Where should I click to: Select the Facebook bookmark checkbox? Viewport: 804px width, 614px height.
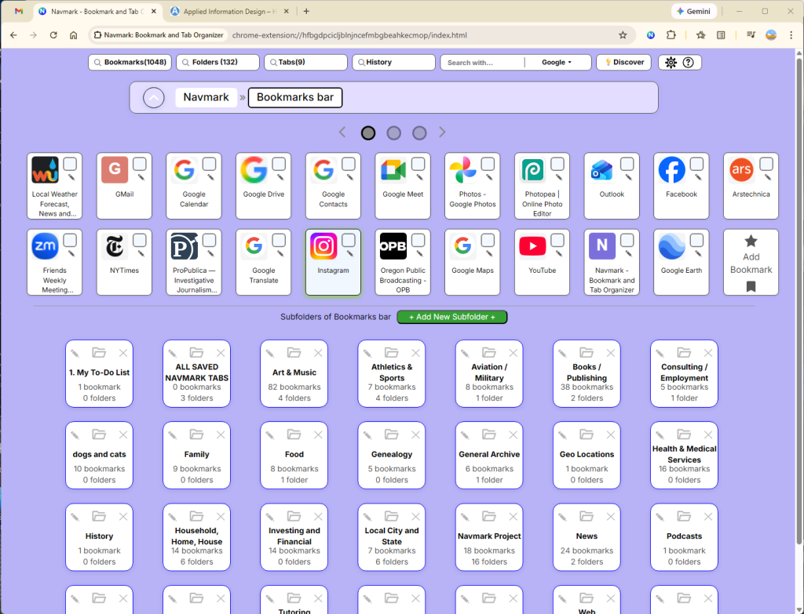coord(696,164)
